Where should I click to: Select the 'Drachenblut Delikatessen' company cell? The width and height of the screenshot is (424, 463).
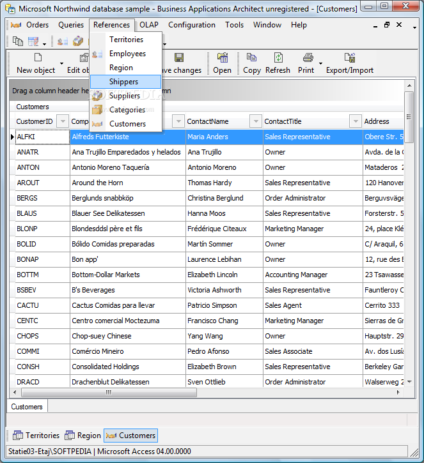(x=128, y=382)
